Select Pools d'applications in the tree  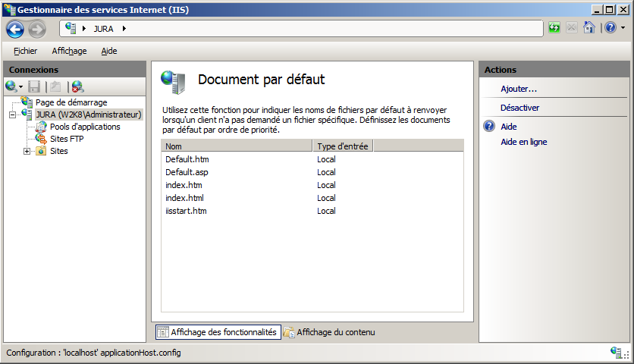point(84,127)
